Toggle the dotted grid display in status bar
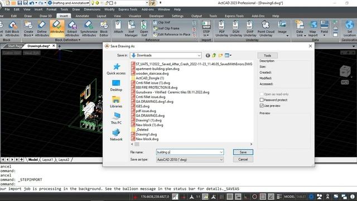 221,197
